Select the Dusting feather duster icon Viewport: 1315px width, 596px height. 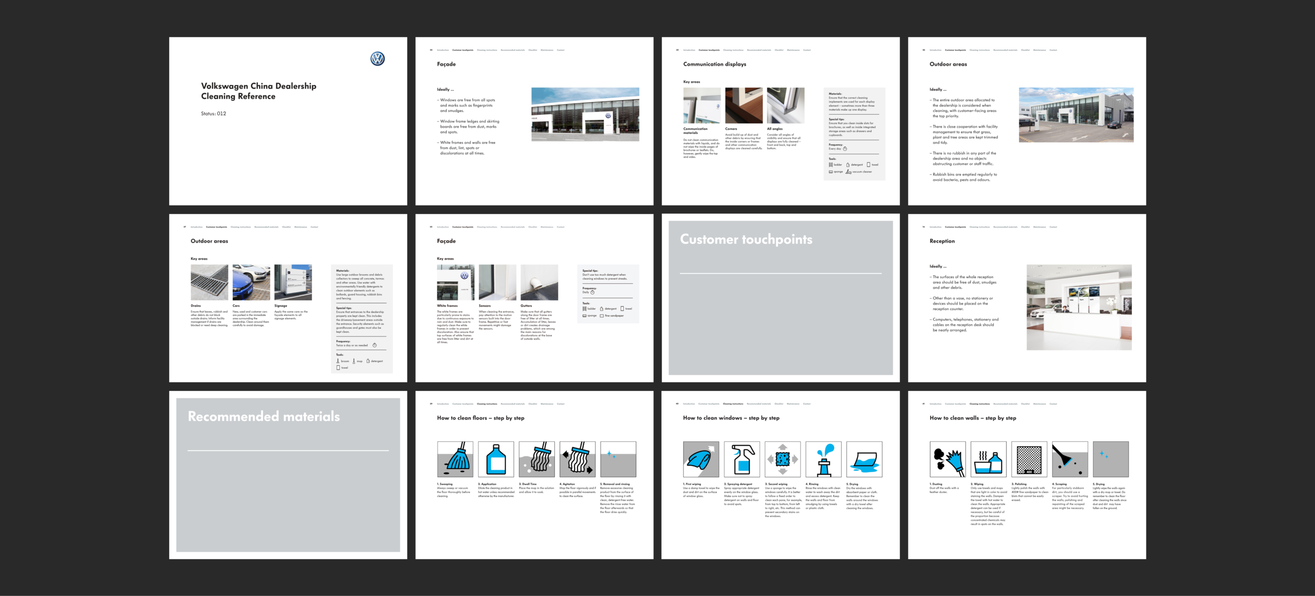pyautogui.click(x=948, y=459)
